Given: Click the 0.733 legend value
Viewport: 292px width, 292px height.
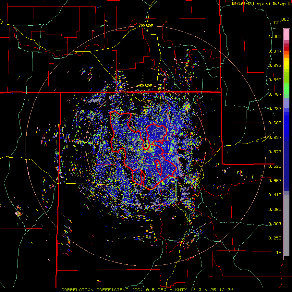Looking at the screenshot, I should pyautogui.click(x=275, y=109).
